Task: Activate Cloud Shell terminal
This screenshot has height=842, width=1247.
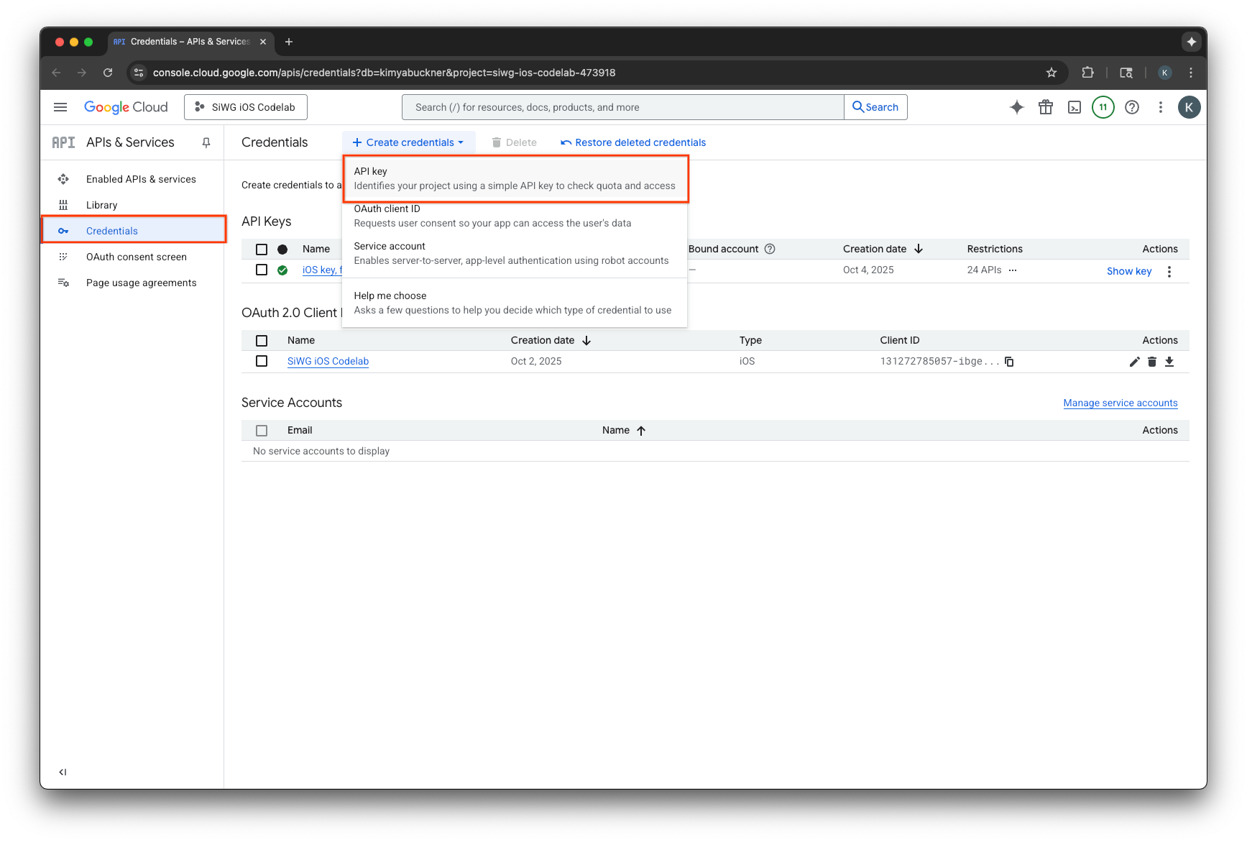Action: tap(1075, 106)
